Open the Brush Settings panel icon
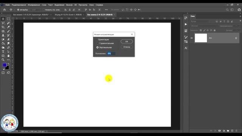The width and height of the screenshot is (242, 136). click(186, 37)
